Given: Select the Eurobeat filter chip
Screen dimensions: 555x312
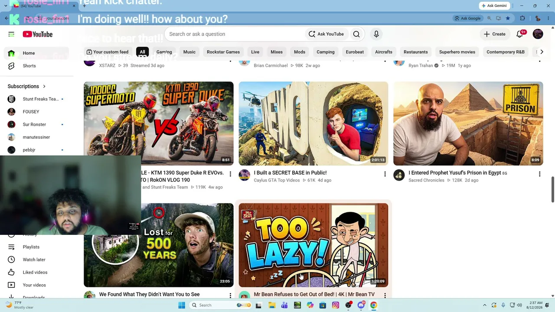Looking at the screenshot, I should coord(355,52).
